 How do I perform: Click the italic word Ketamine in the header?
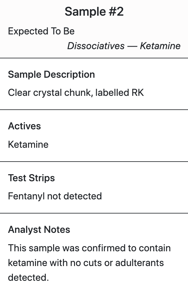click(160, 46)
